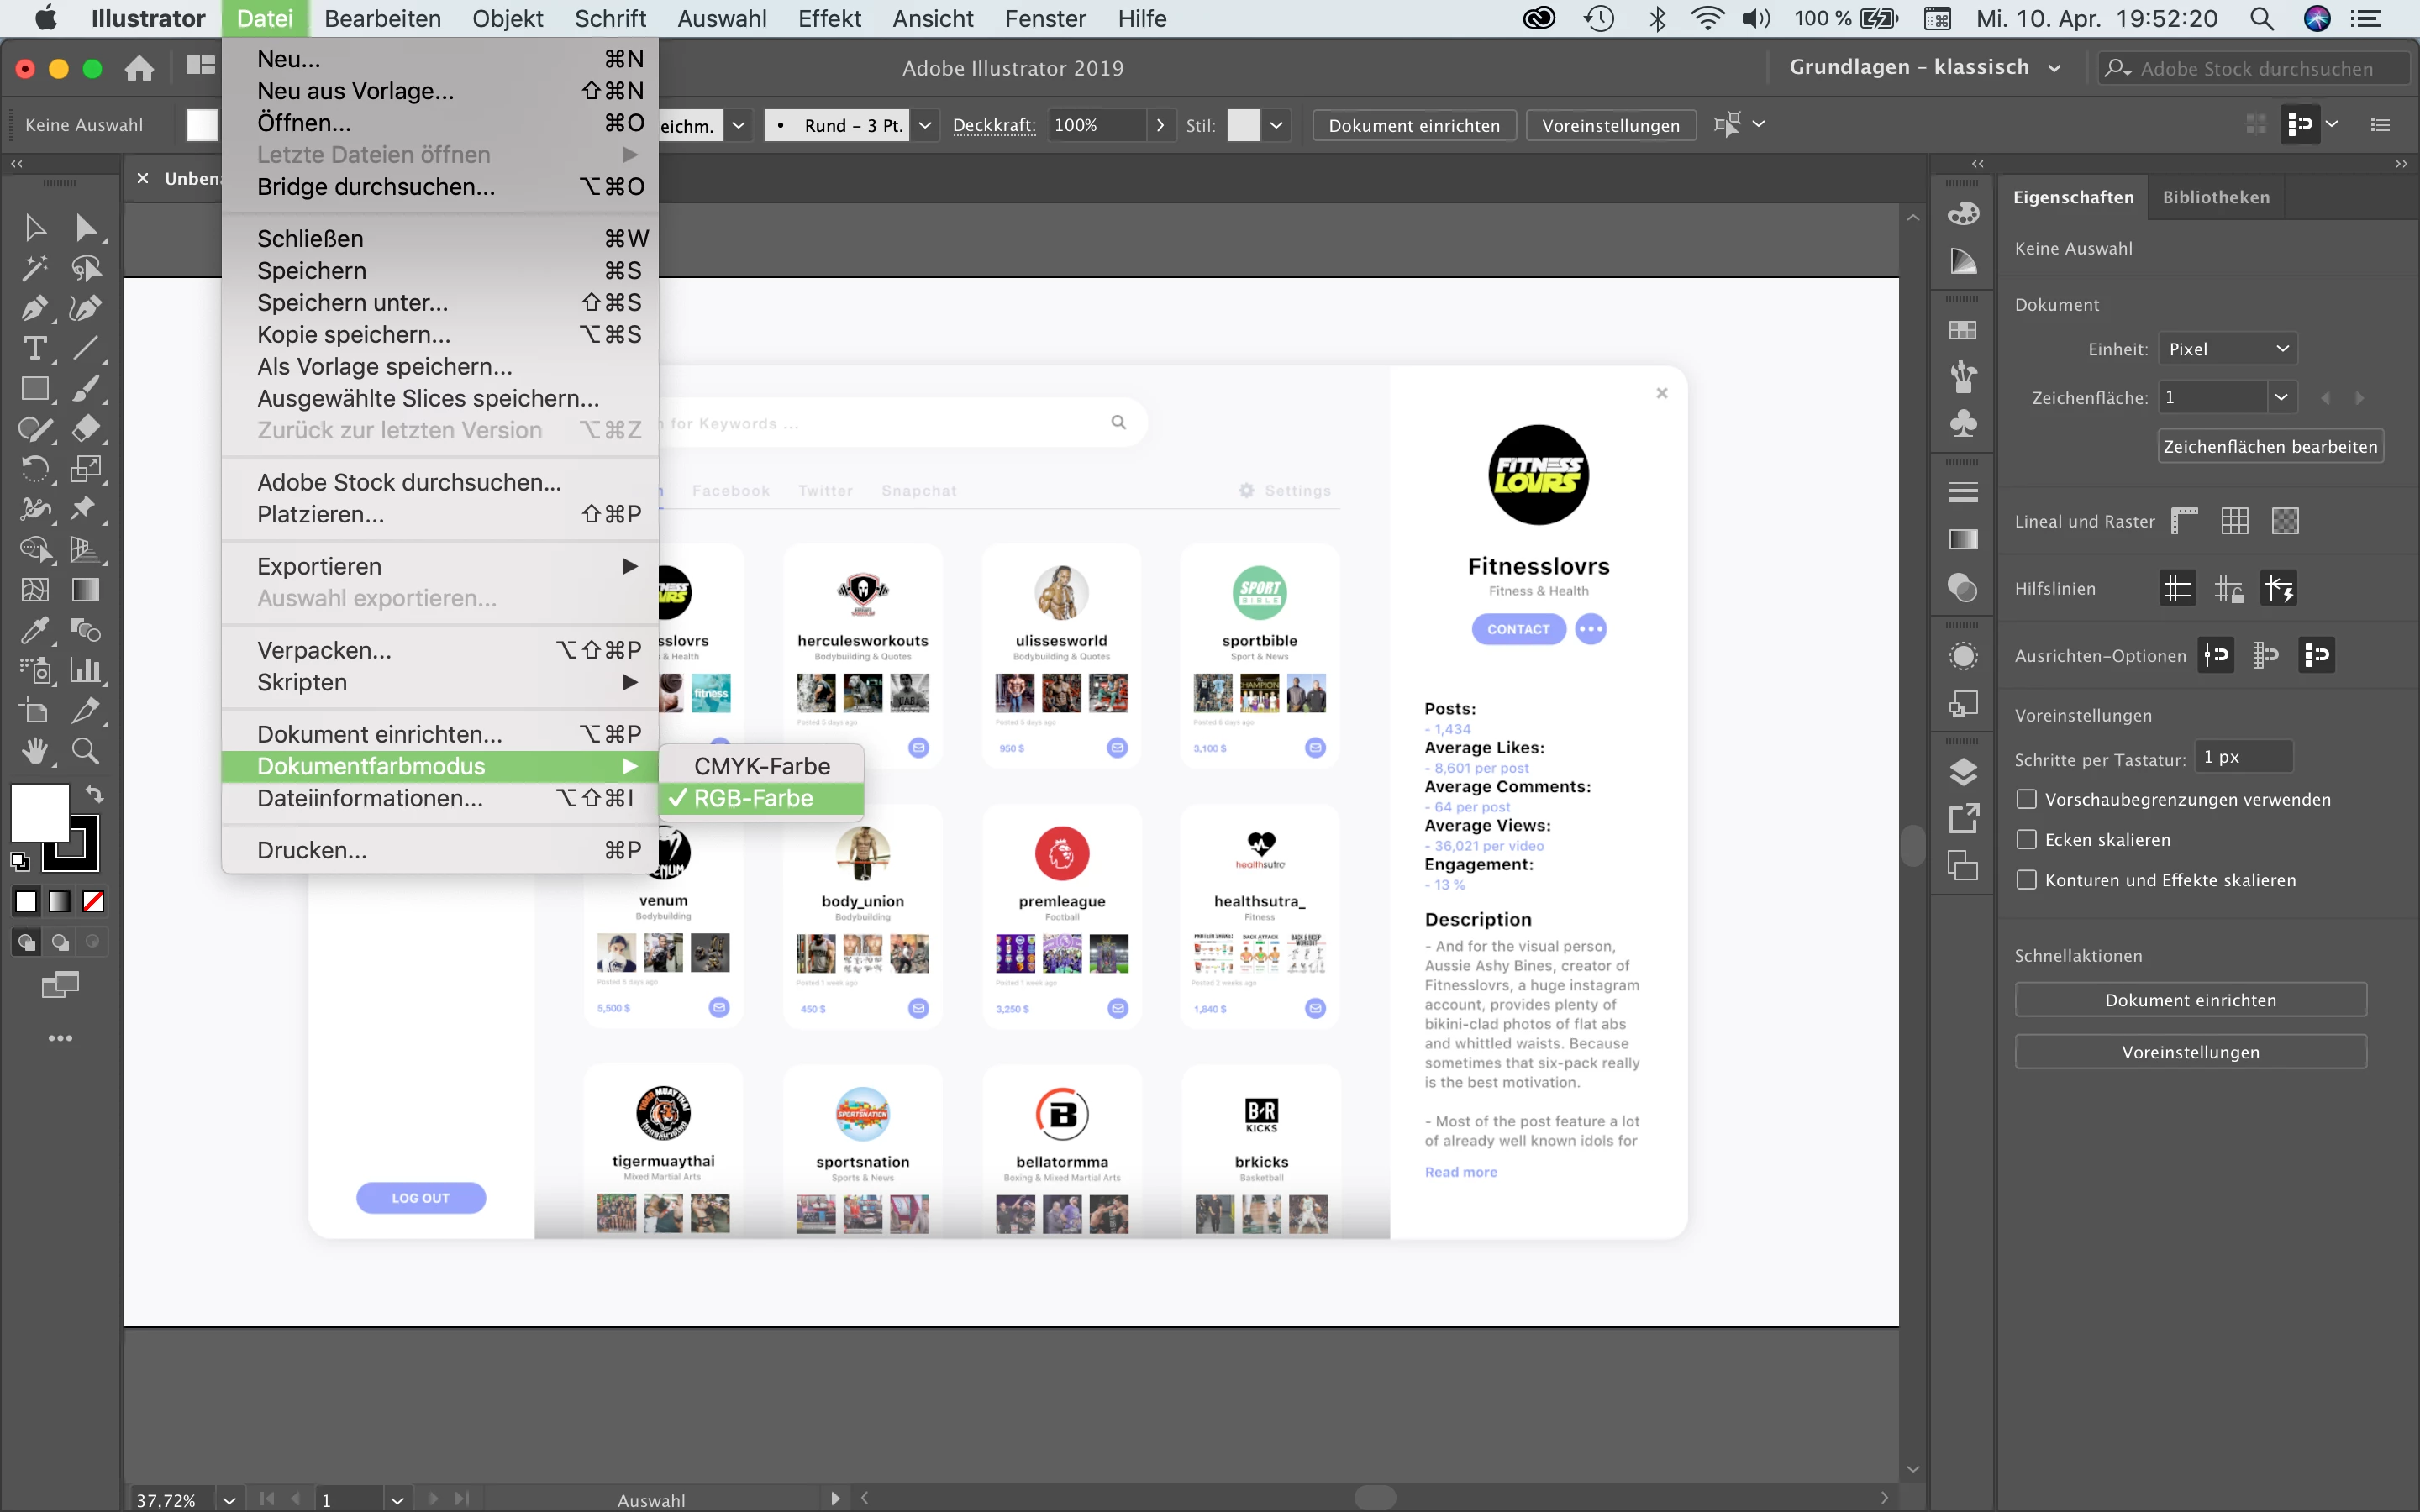
Task: Click the Home icon in the title bar
Action: tap(139, 68)
